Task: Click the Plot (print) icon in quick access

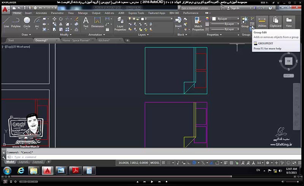Action: [35, 8]
